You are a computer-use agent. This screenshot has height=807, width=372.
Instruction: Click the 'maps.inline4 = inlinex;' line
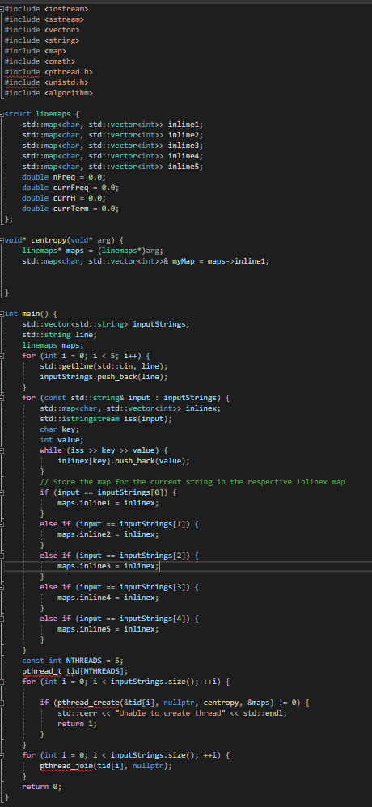coord(108,598)
